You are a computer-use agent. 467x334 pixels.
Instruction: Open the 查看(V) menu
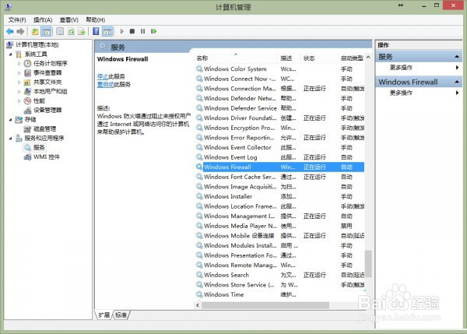click(68, 20)
